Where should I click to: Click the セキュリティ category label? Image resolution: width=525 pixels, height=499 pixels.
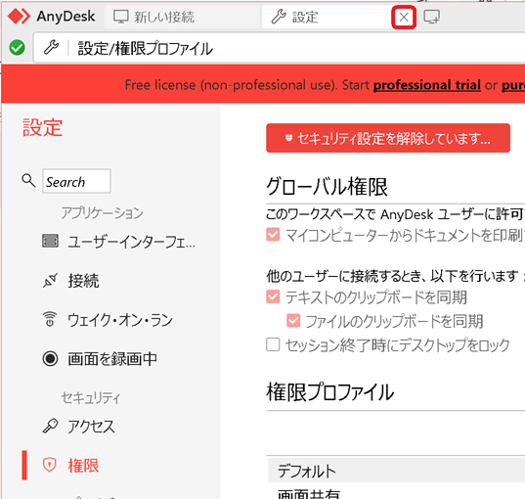click(x=90, y=398)
